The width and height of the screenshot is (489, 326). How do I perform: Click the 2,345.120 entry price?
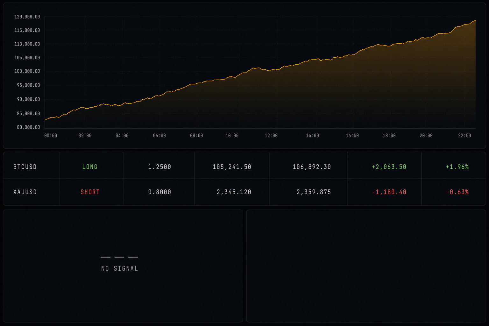click(234, 192)
